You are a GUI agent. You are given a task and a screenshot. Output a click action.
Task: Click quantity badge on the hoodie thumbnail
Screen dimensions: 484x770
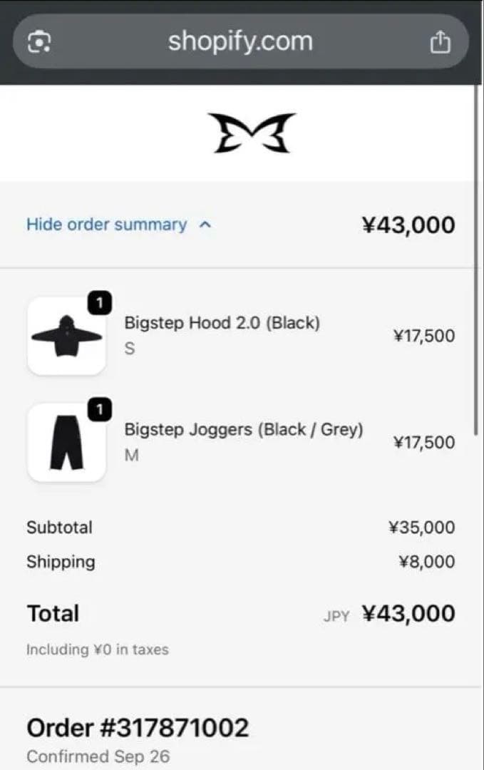pyautogui.click(x=100, y=304)
